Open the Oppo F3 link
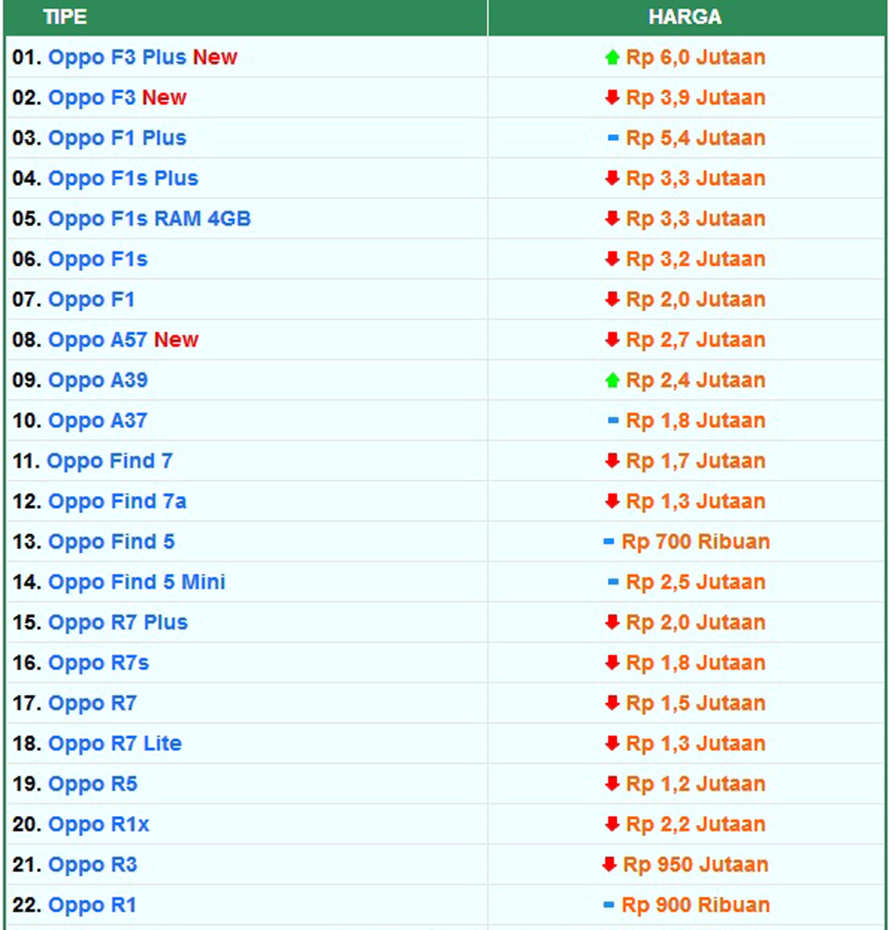The height and width of the screenshot is (930, 895). pyautogui.click(x=91, y=97)
